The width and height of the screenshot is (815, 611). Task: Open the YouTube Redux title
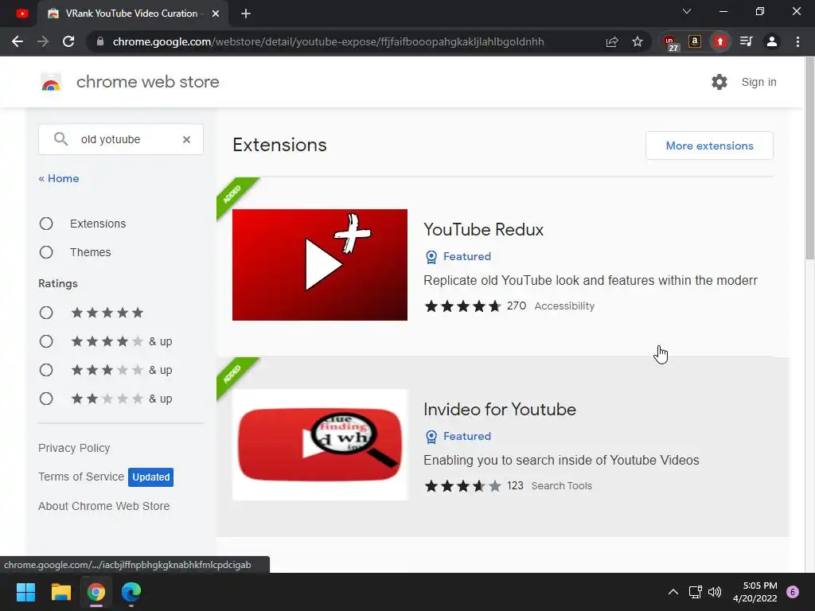click(483, 230)
